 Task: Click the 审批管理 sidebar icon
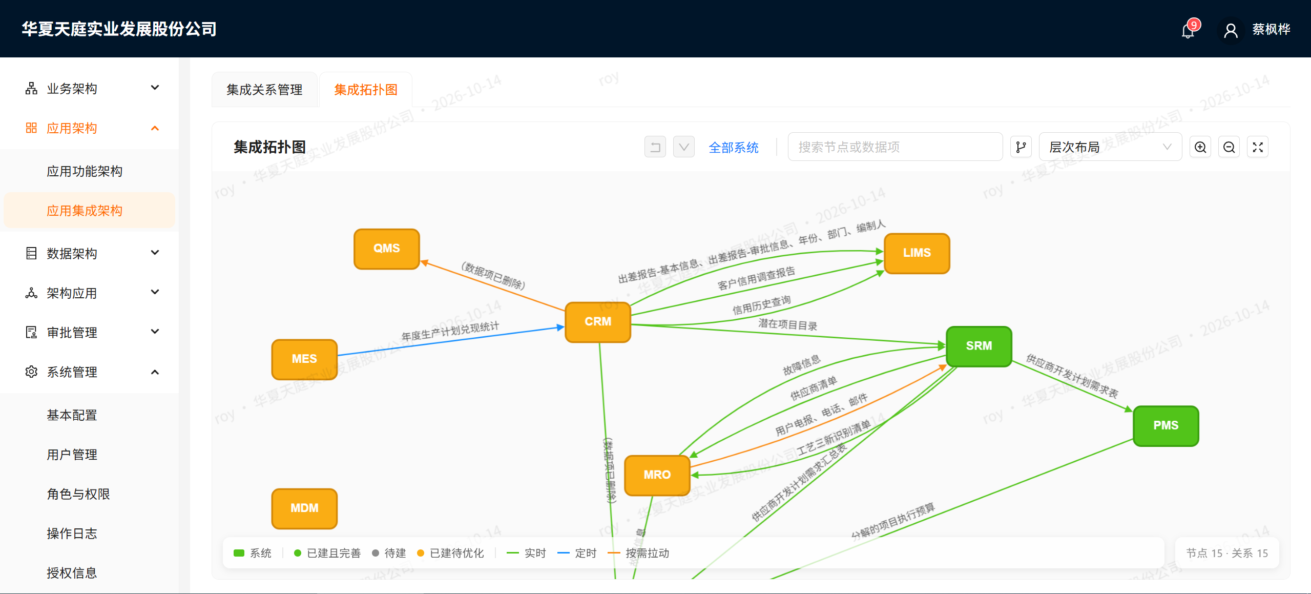coord(31,332)
